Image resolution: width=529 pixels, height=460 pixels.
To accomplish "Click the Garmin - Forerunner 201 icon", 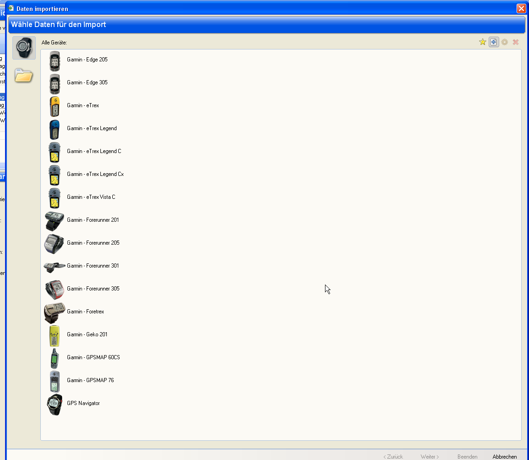I will 55,221.
